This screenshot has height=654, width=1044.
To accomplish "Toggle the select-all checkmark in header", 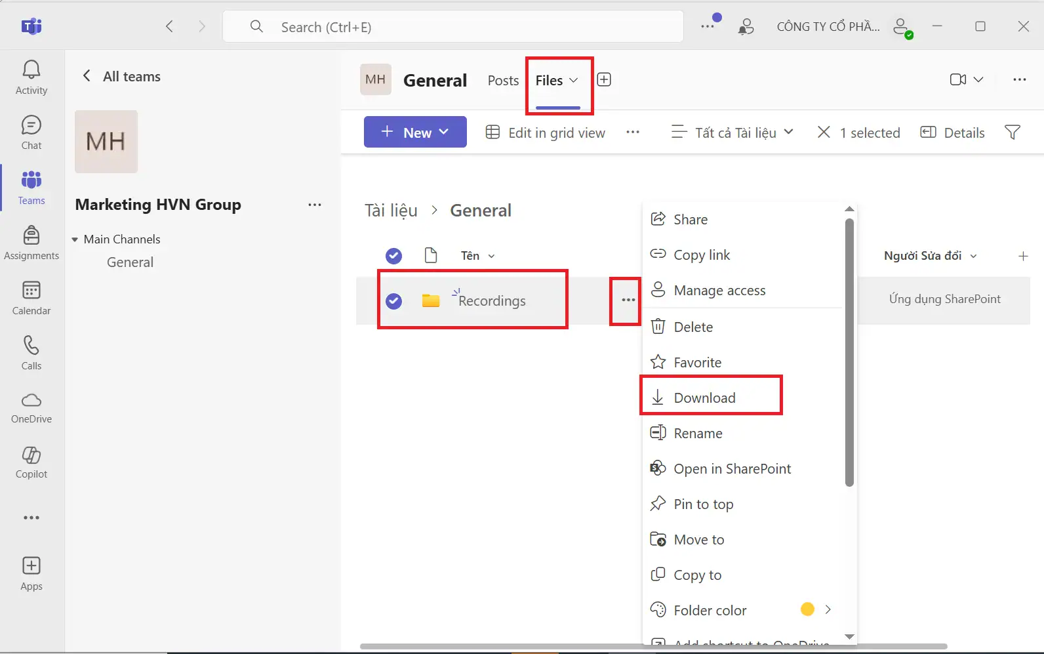I will pos(393,256).
